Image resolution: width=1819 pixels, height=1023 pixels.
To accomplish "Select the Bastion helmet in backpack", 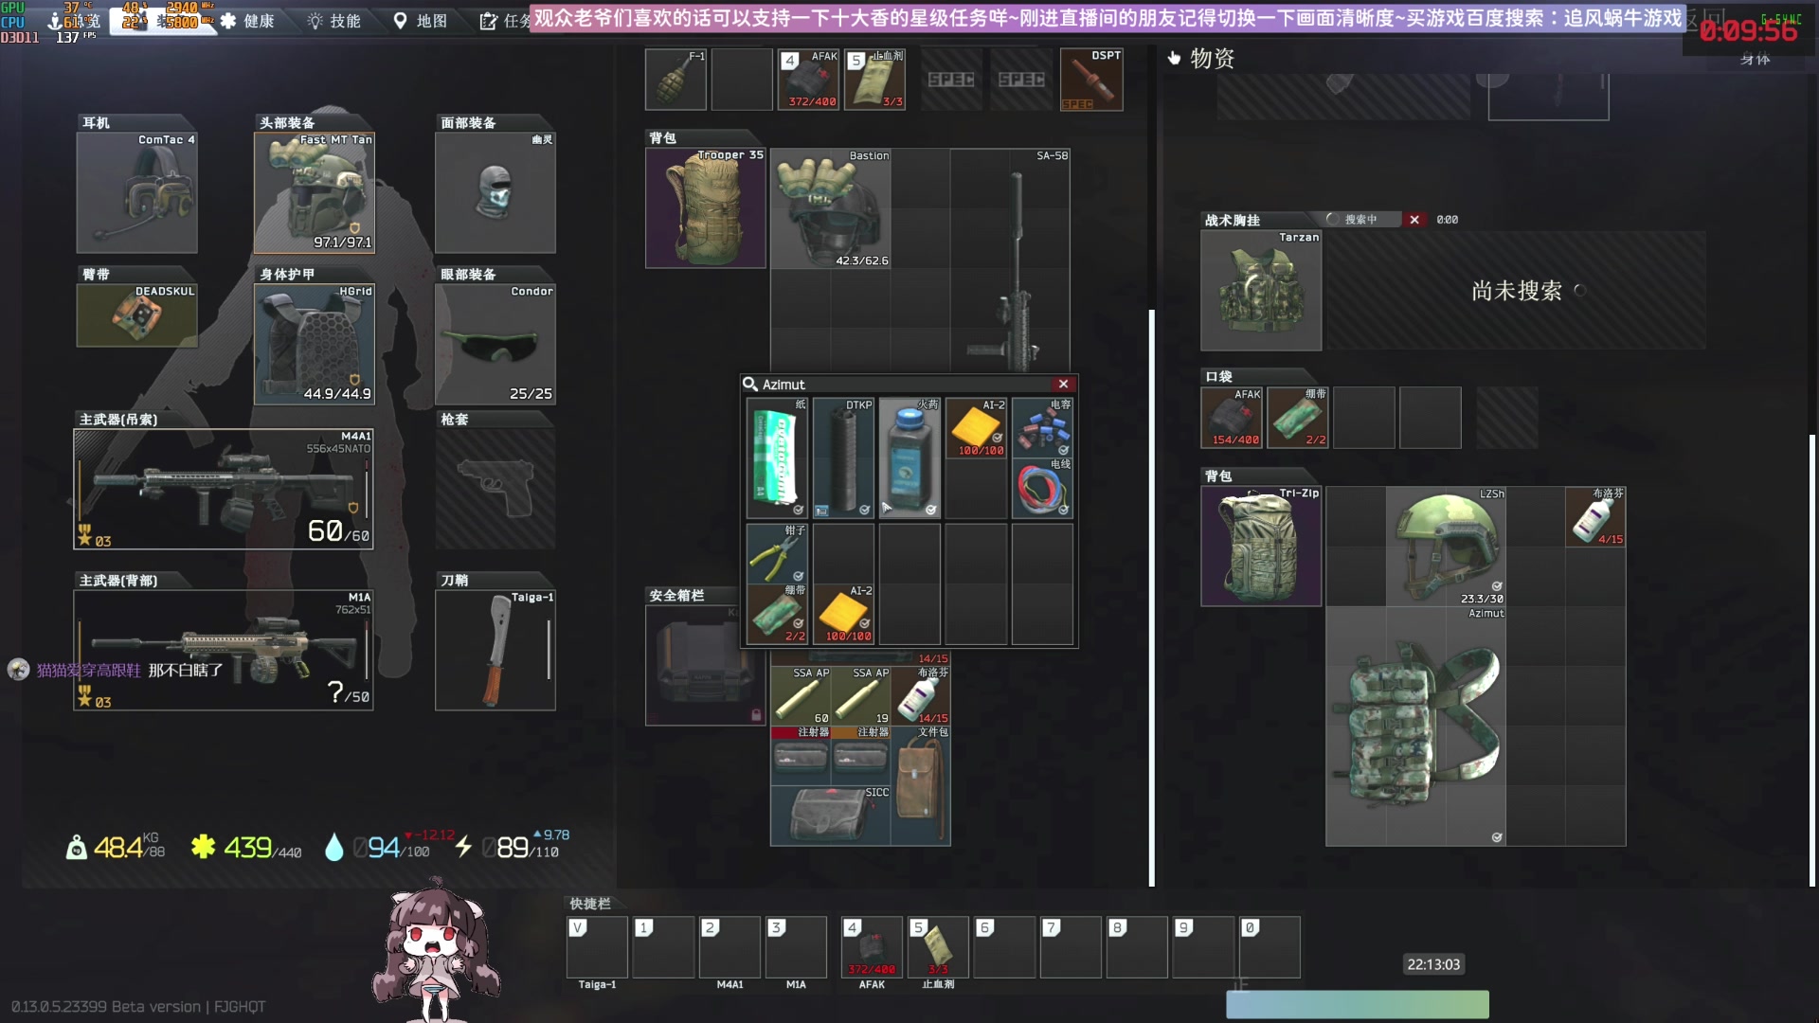I will [830, 208].
